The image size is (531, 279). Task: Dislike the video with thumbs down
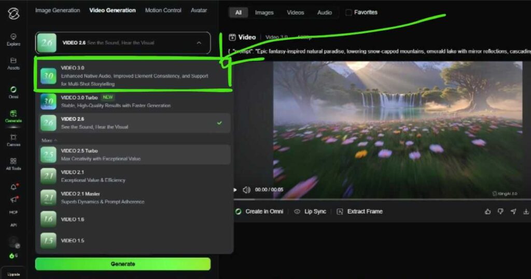coord(500,211)
